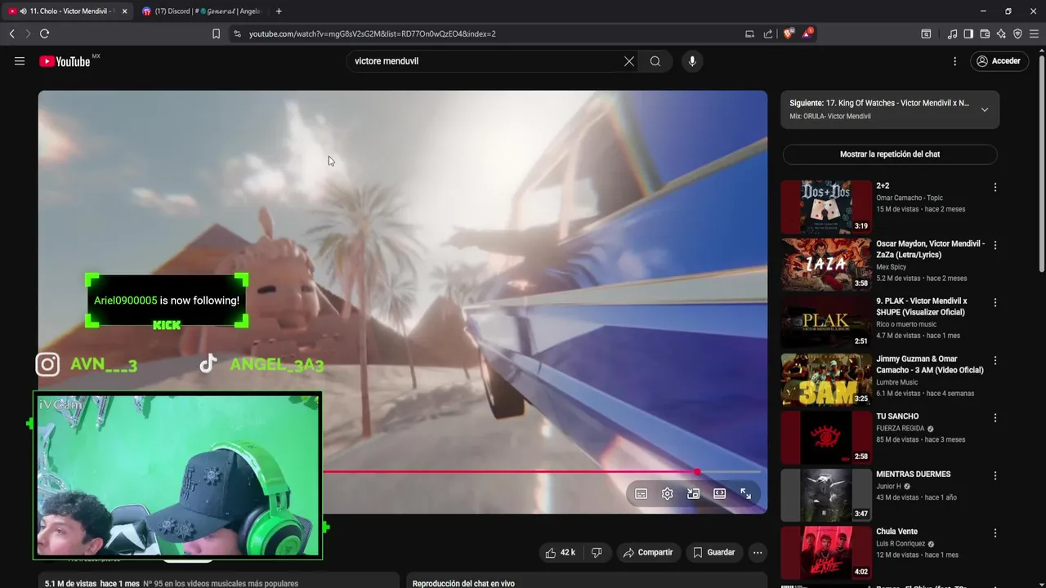
Task: Enter full screen in the player
Action: tap(746, 493)
